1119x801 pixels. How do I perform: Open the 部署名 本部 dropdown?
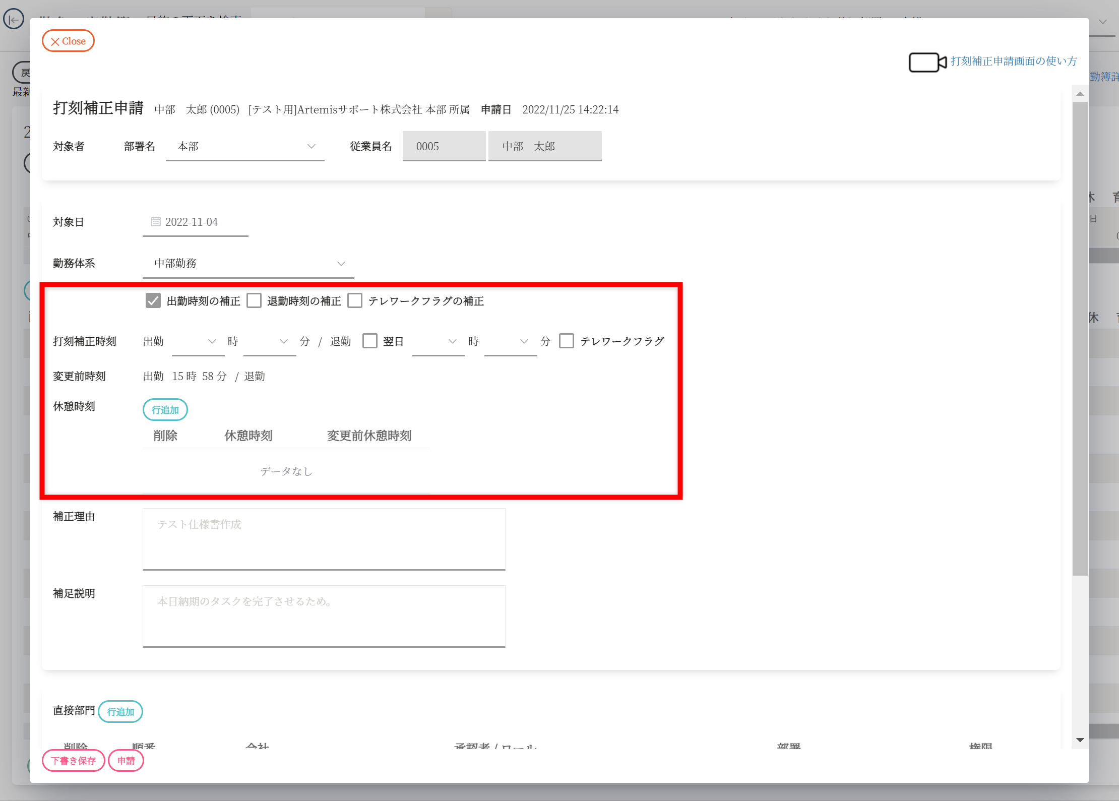(245, 147)
